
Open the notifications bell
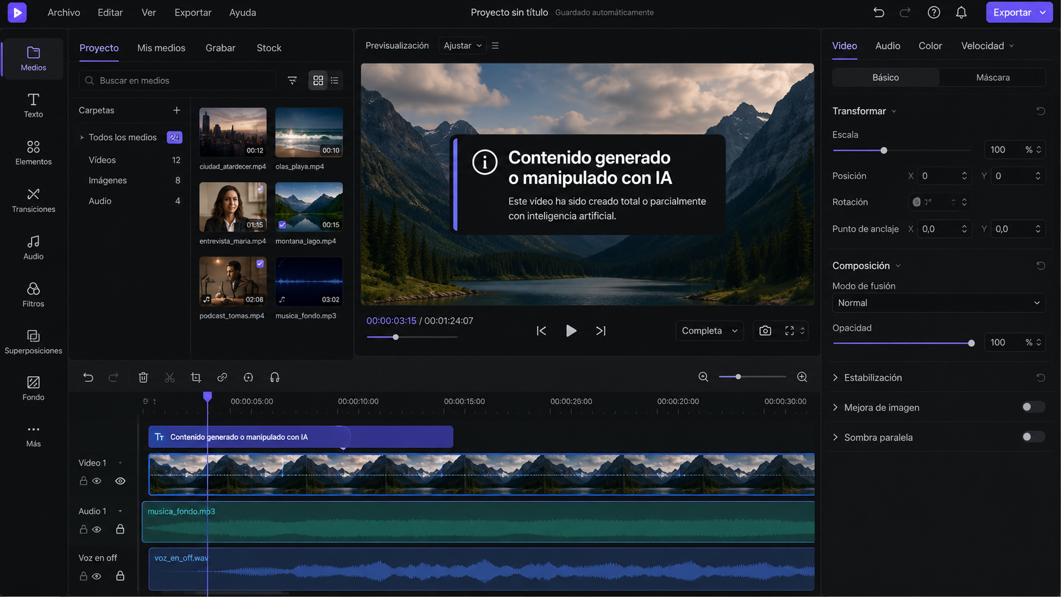(x=961, y=12)
